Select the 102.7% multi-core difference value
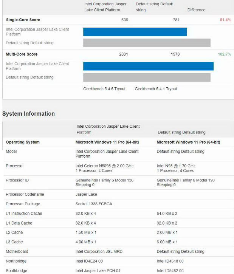Screen dimensions: 234x274 click(x=224, y=54)
